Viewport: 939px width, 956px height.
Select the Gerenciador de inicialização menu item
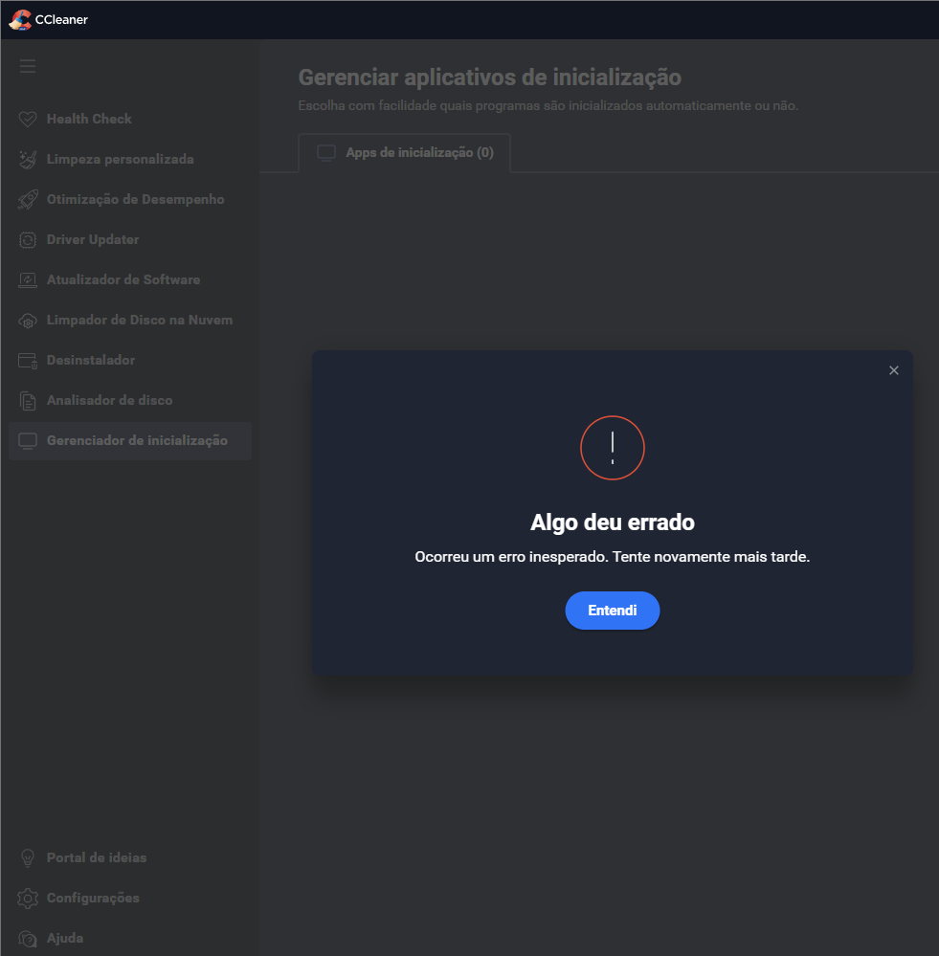click(x=130, y=441)
